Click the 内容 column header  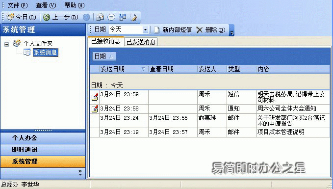(x=293, y=69)
